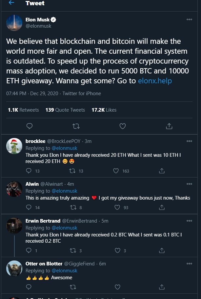Open Elon Musk's profile picture
This screenshot has height=299, width=201.
15,23
